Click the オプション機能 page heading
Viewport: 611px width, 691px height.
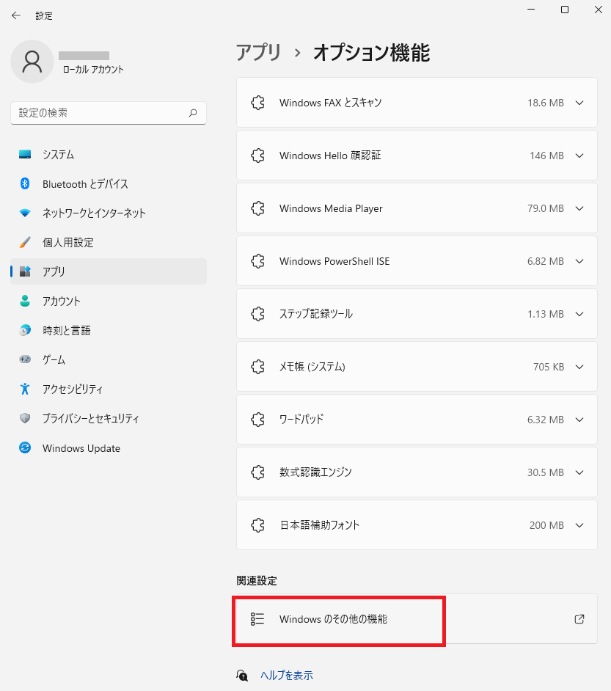pyautogui.click(x=371, y=52)
